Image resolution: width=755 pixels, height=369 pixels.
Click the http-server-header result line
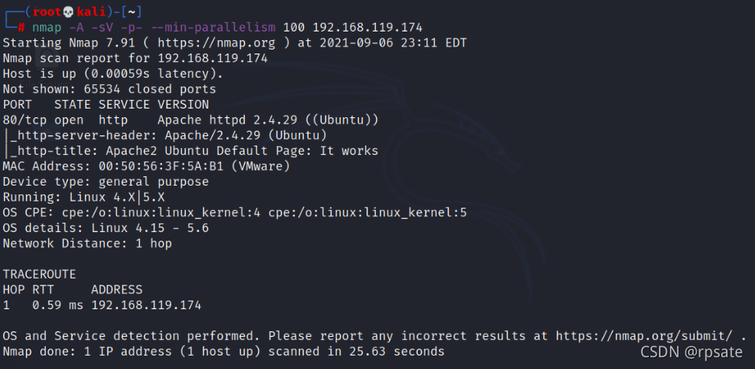point(165,135)
